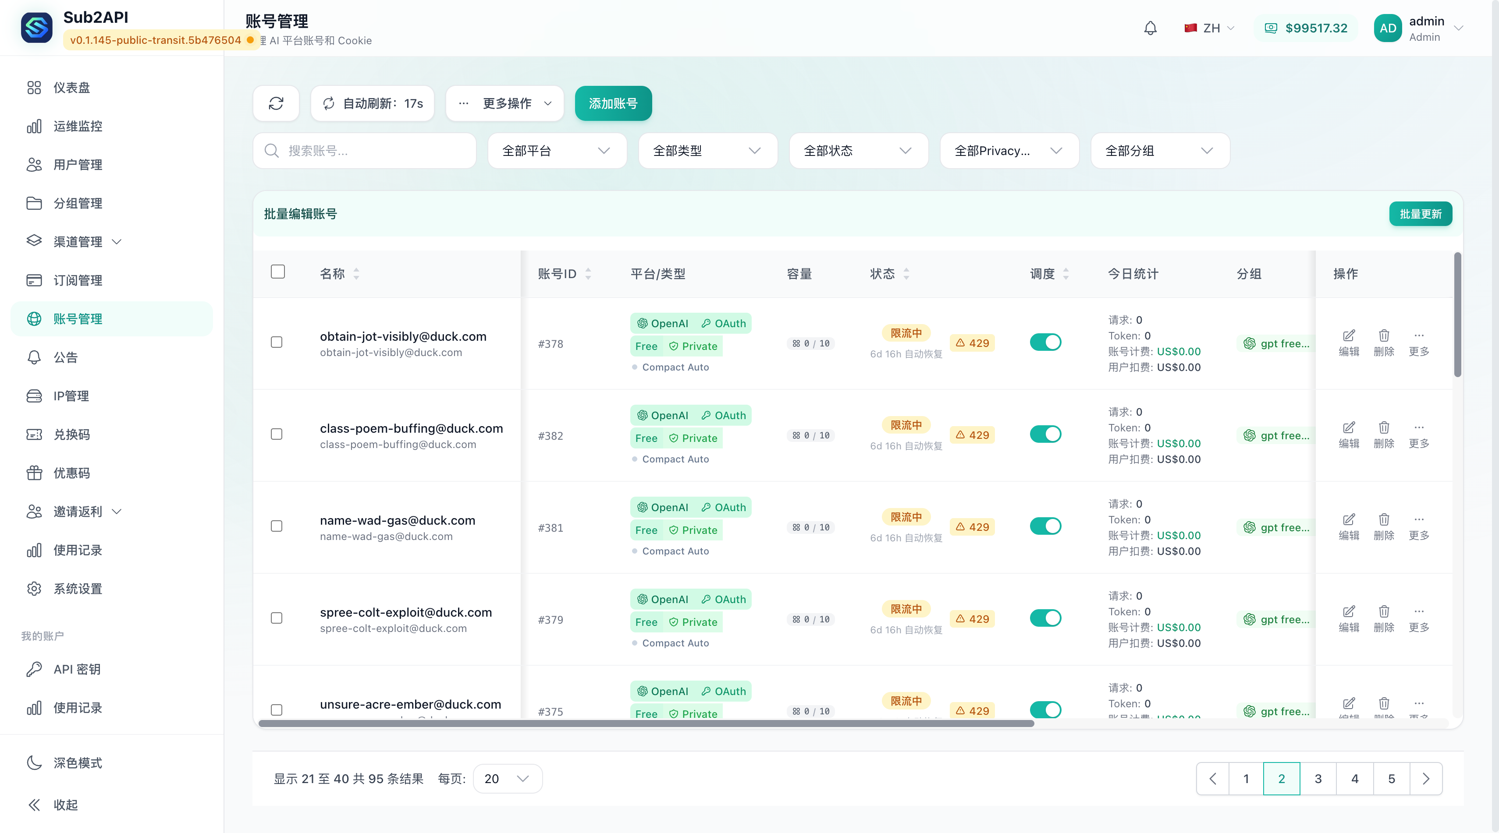Open 用户管理 in the sidebar
Screen dimensions: 1499x833
(x=111, y=165)
